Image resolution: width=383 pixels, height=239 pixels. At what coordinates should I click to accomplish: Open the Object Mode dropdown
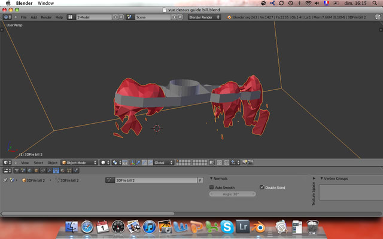click(x=78, y=163)
